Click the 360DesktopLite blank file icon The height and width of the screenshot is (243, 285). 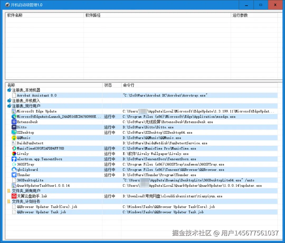point(14,180)
